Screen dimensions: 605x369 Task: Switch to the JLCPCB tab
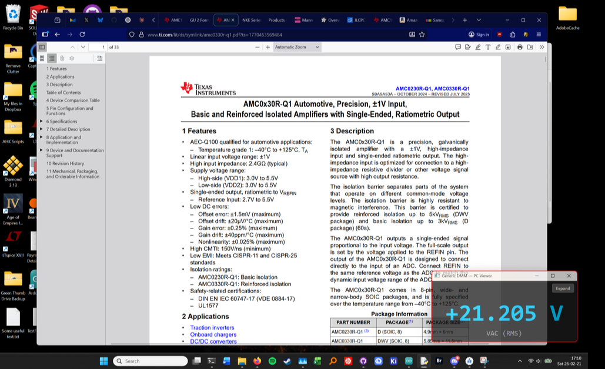(356, 20)
